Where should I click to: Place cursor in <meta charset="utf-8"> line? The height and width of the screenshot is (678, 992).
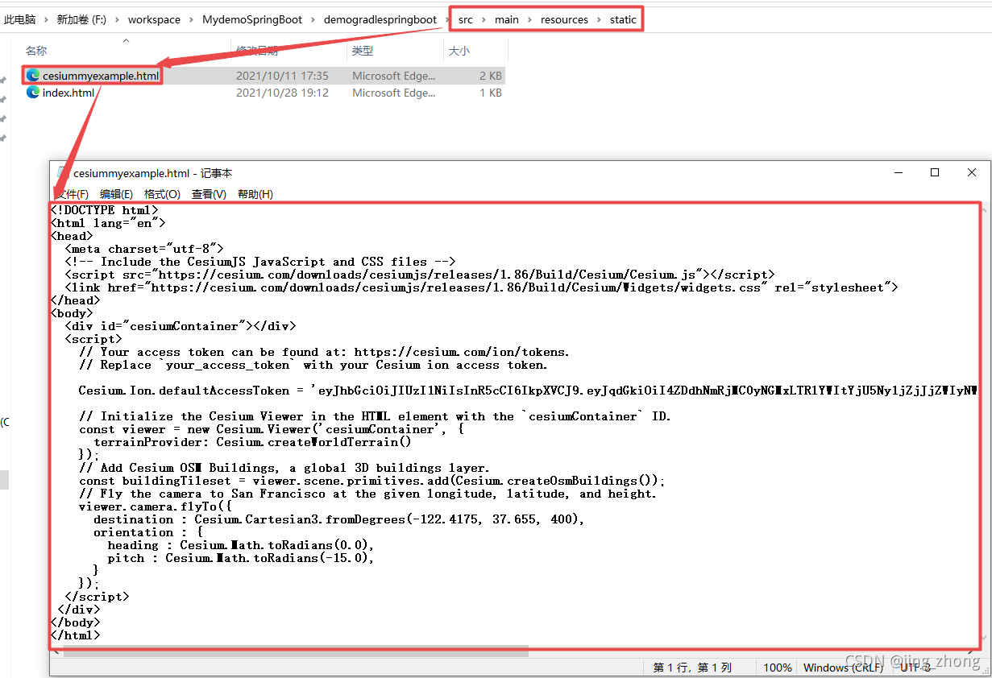click(144, 249)
